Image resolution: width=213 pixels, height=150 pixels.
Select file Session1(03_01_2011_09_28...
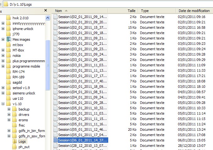pyautogui.click(x=82, y=60)
